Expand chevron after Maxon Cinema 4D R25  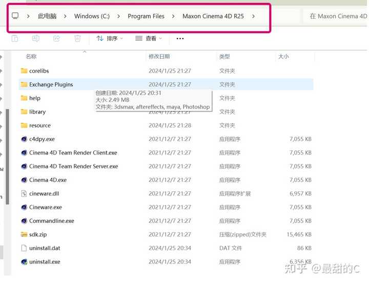coord(253,16)
